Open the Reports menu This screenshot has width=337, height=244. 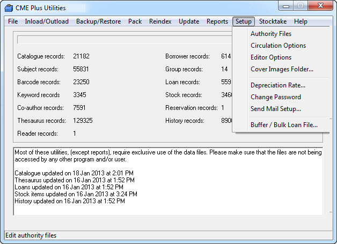pyautogui.click(x=217, y=21)
